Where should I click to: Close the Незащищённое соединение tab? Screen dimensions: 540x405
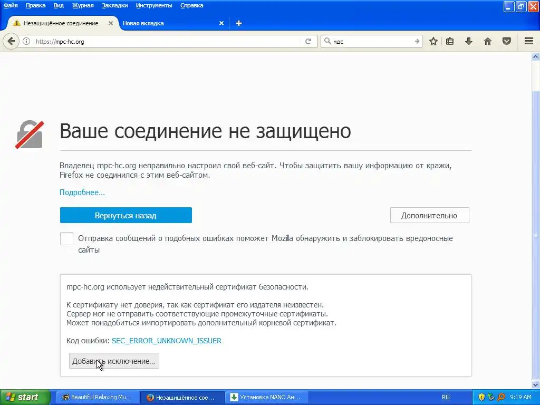(x=111, y=23)
